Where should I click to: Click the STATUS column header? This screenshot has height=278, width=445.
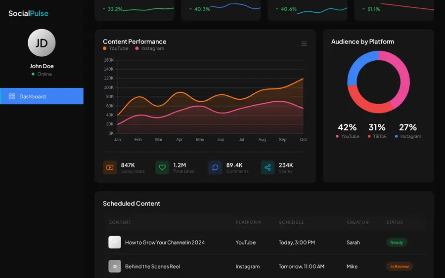pyautogui.click(x=395, y=222)
